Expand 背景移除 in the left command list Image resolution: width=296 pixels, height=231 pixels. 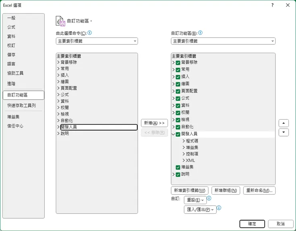click(58, 62)
